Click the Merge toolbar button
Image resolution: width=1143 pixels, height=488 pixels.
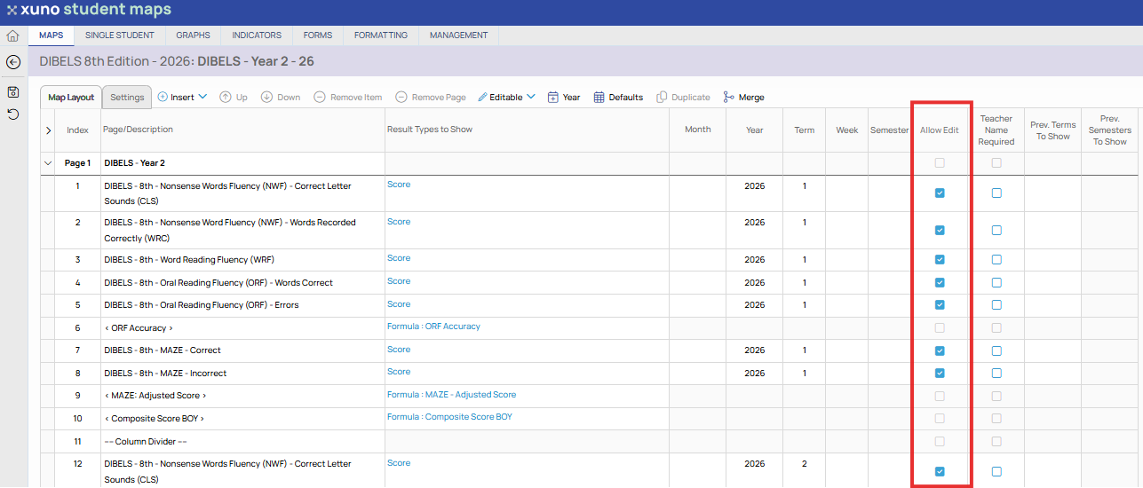click(743, 97)
